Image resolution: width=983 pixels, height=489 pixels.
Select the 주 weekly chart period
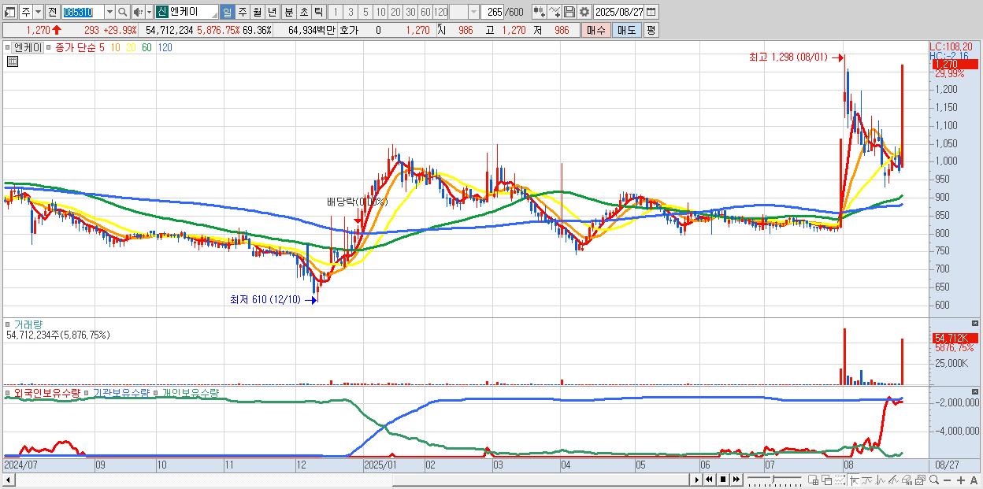point(242,12)
